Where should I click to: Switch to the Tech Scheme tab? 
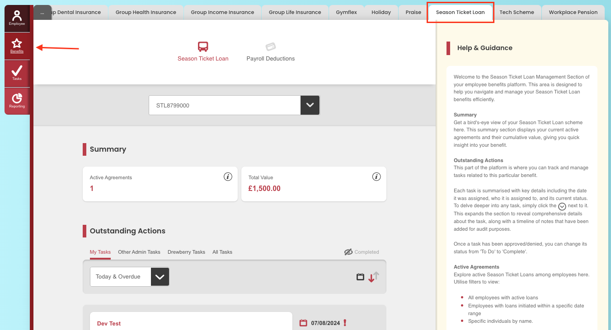pos(517,13)
